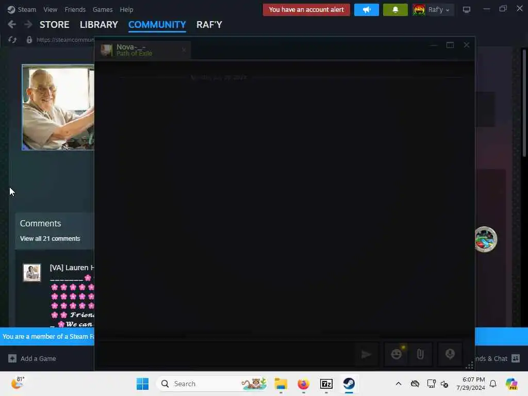528x396 pixels.
Task: Open the Help menu
Action: click(x=126, y=9)
